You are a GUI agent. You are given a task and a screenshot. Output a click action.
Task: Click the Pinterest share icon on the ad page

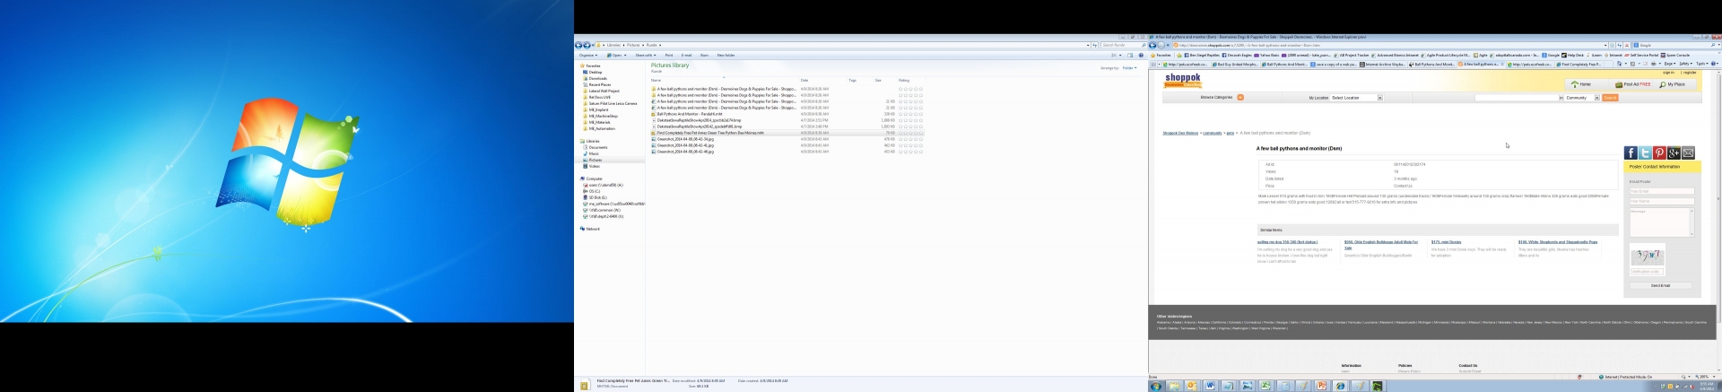click(1659, 153)
